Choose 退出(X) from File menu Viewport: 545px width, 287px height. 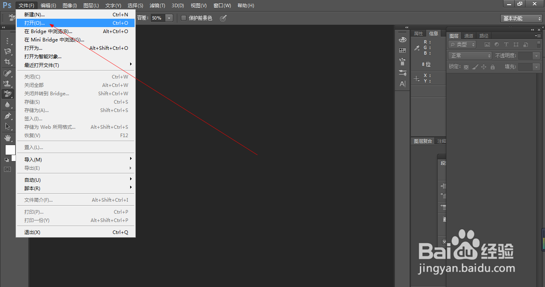pyautogui.click(x=76, y=232)
